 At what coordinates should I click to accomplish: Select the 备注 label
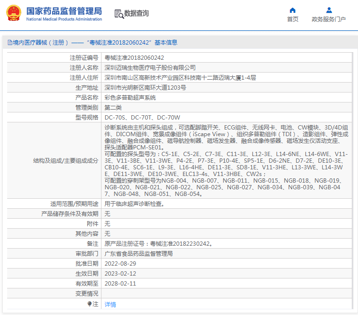pos(92,244)
